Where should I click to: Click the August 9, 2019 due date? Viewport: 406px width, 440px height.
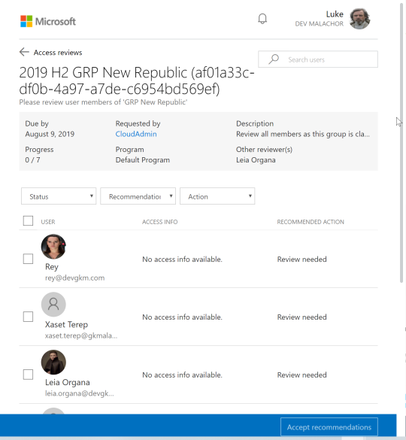tap(50, 134)
